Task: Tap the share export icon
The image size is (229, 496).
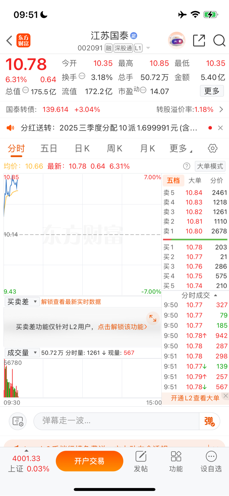Action: click(199, 41)
